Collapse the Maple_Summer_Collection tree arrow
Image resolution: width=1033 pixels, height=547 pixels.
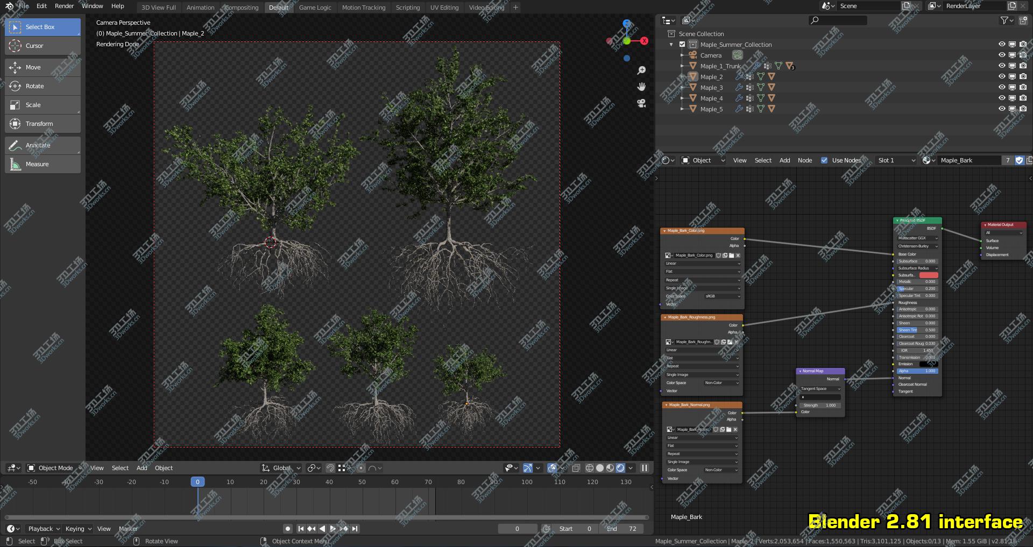671,45
